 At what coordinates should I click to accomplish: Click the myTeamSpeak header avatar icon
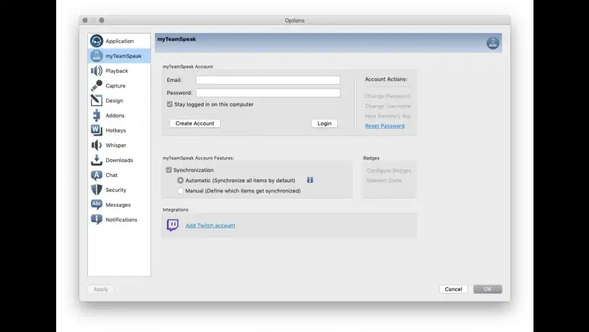pyautogui.click(x=493, y=43)
